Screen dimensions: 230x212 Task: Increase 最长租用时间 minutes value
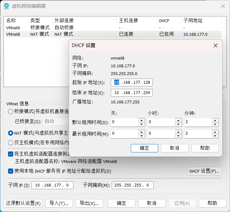click(215, 132)
